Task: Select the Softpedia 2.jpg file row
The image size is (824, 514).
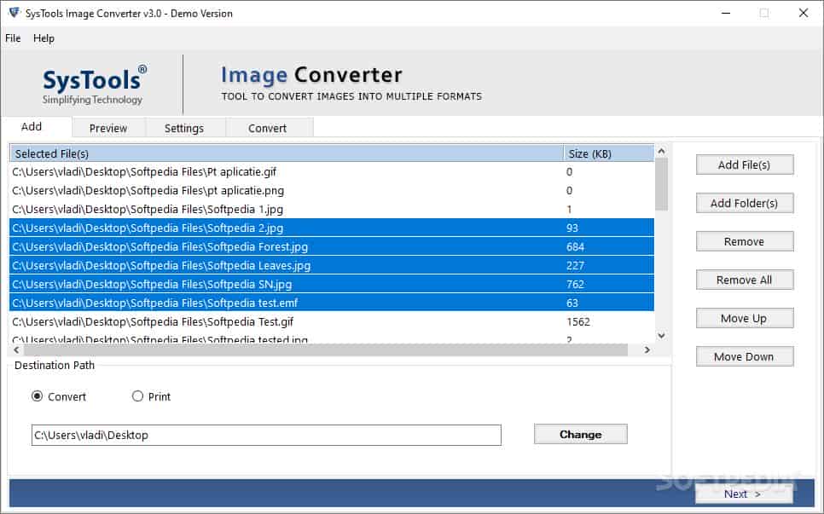Action: pos(332,228)
